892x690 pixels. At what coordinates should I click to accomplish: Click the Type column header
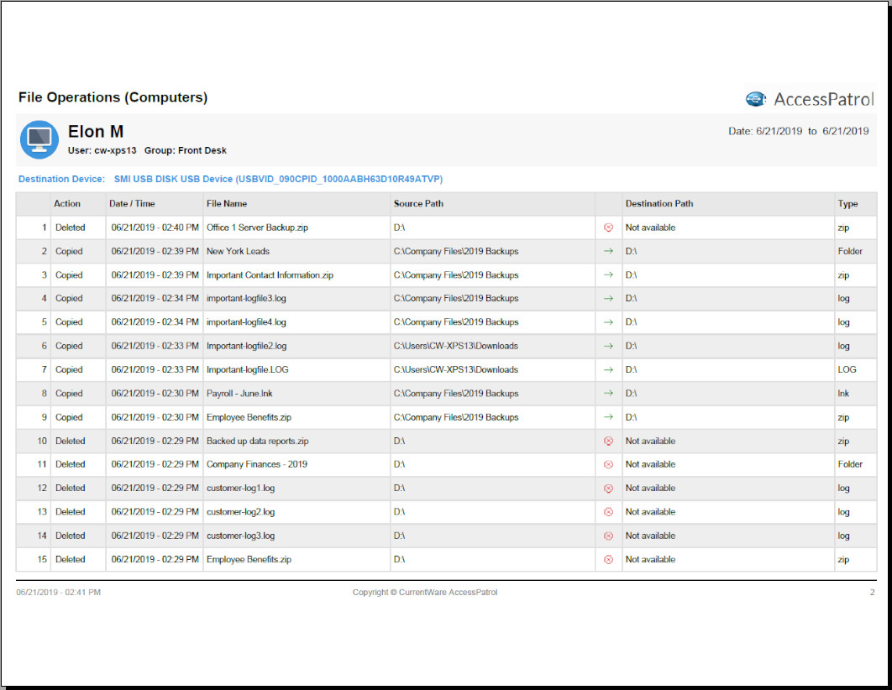click(x=847, y=204)
